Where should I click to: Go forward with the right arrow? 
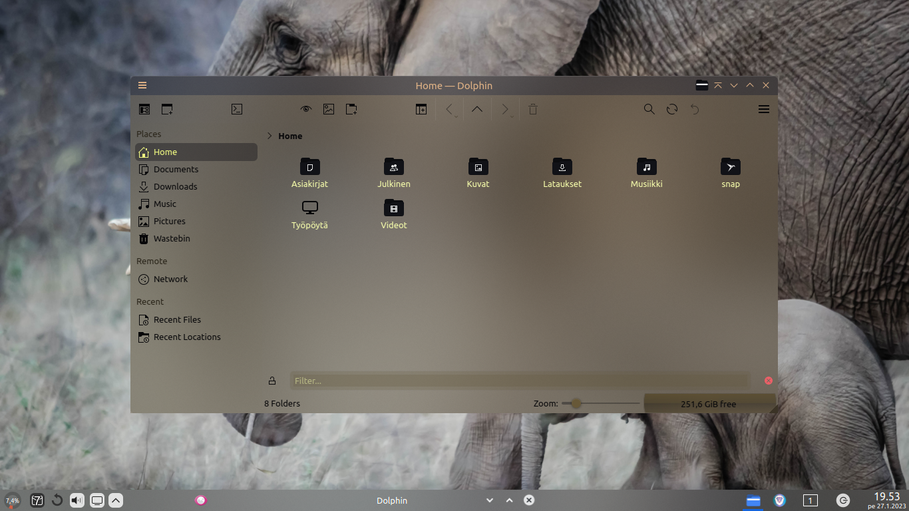click(x=505, y=109)
